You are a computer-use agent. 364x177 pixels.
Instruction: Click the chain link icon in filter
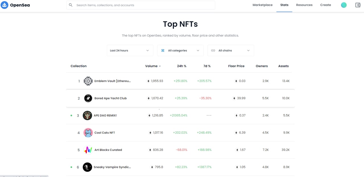click(213, 51)
